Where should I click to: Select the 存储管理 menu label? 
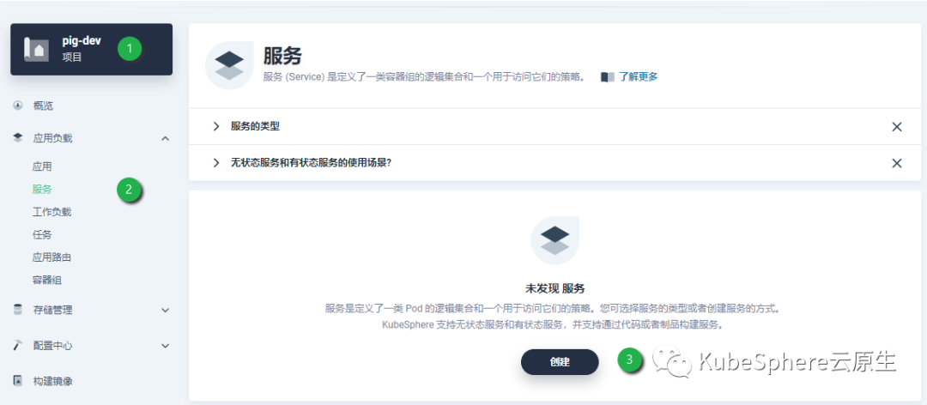(52, 310)
